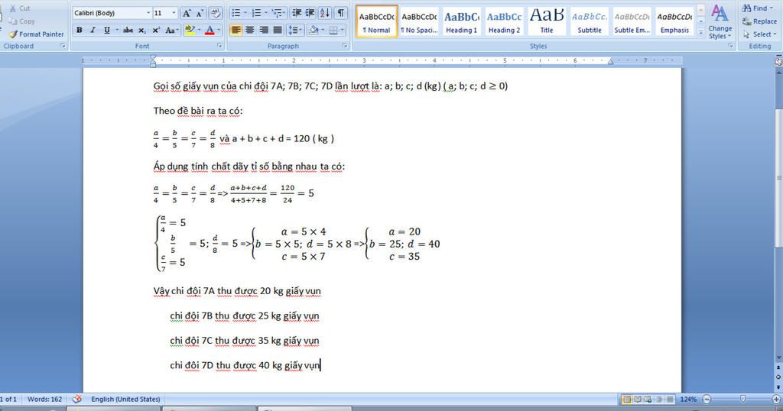Switch to Print Layout view
This screenshot has height=411, width=783.
point(626,399)
